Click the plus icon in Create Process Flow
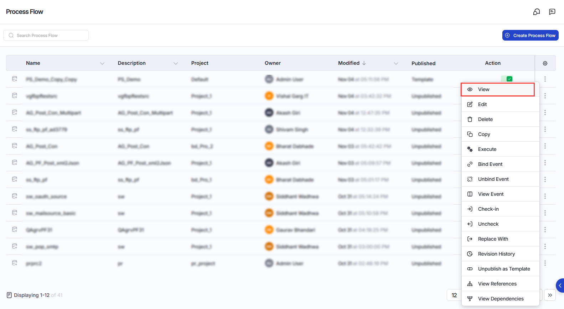Image resolution: width=564 pixels, height=309 pixels. click(507, 35)
